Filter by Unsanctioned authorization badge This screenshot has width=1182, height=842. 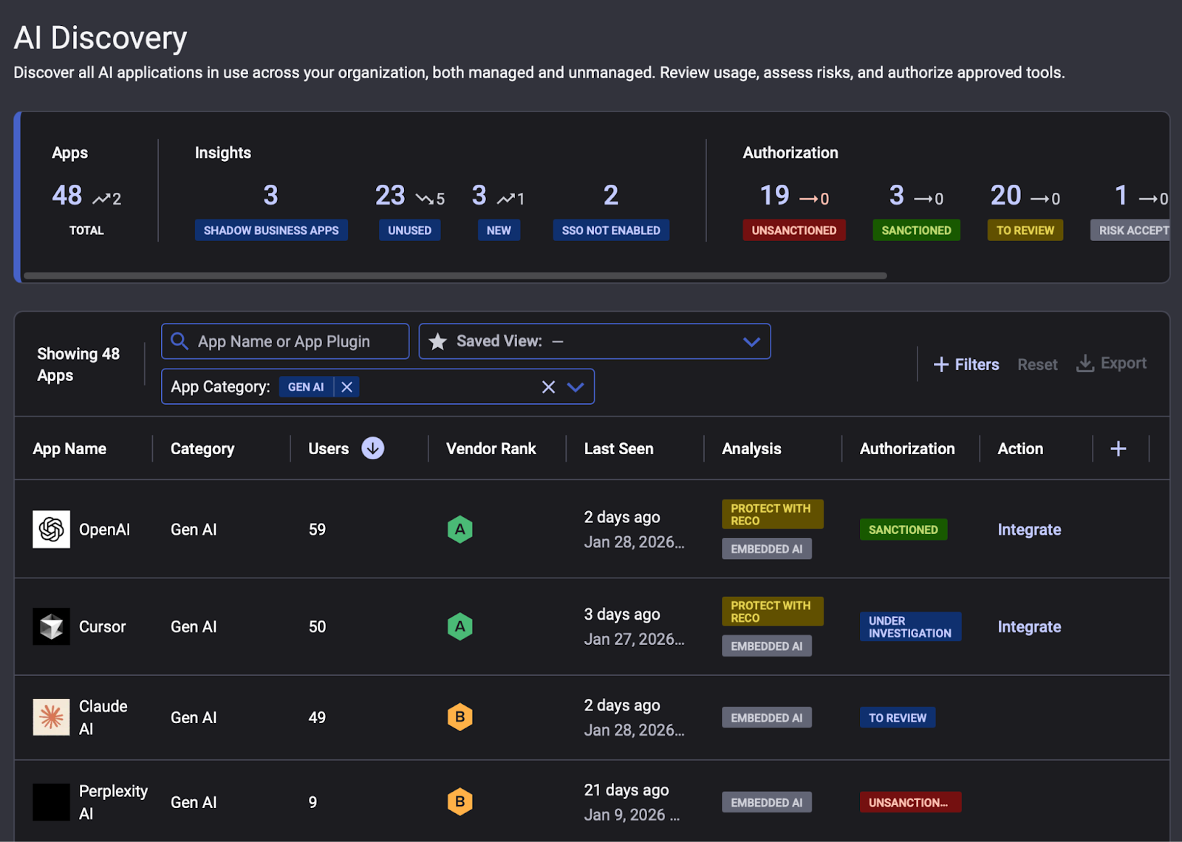coord(794,230)
